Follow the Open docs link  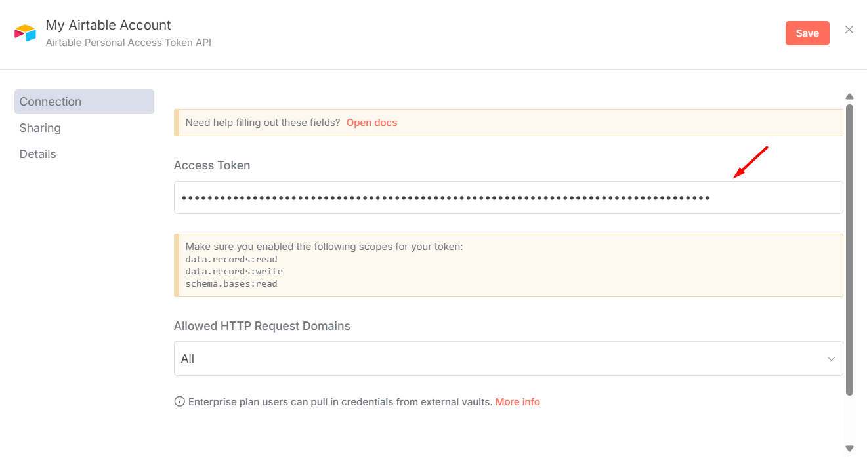[x=371, y=123]
